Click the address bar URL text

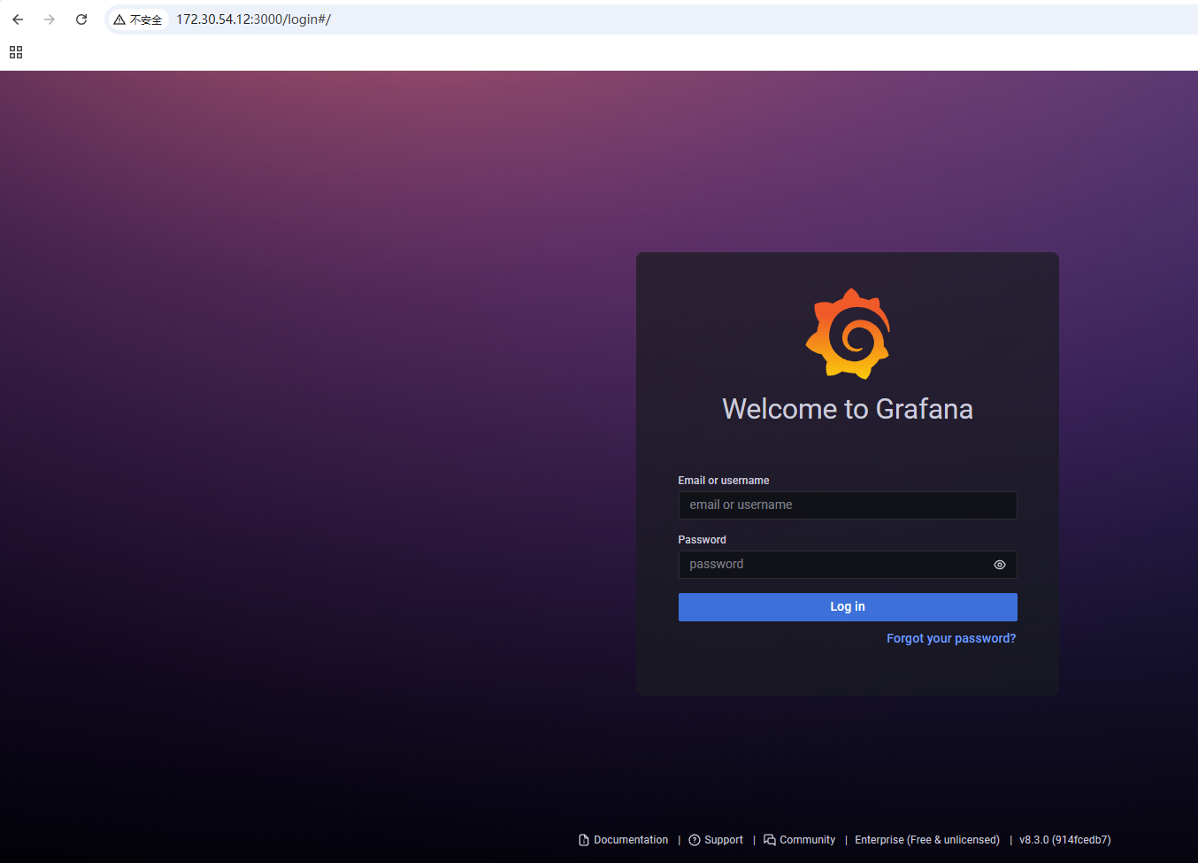click(253, 19)
